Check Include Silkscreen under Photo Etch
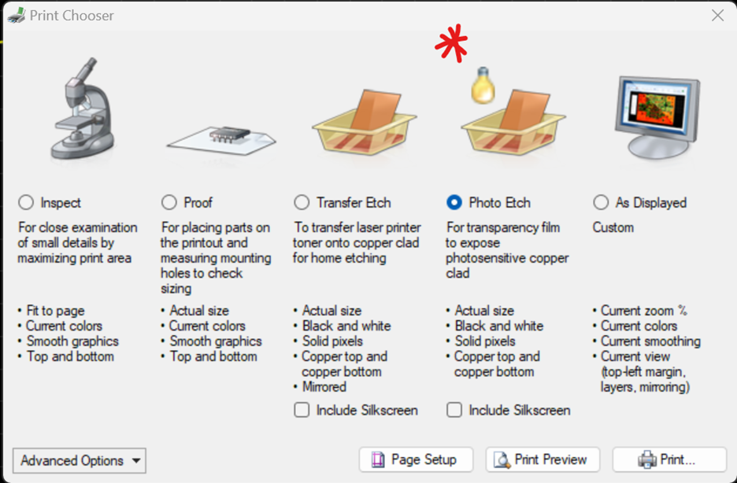The height and width of the screenshot is (483, 737). [x=454, y=410]
